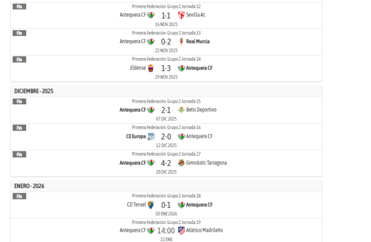Open the 1-3 Eldense match result
This screenshot has height=242, width=371.
(x=166, y=68)
